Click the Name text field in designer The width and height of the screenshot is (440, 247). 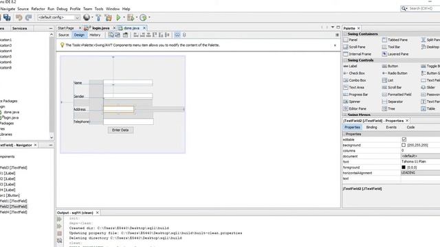pos(128,82)
